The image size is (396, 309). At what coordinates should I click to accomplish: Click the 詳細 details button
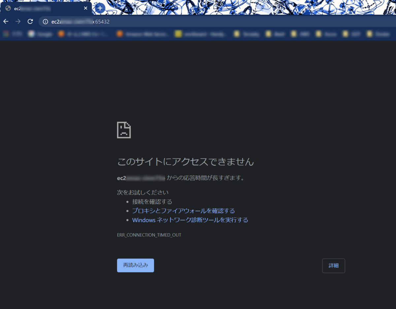point(333,265)
